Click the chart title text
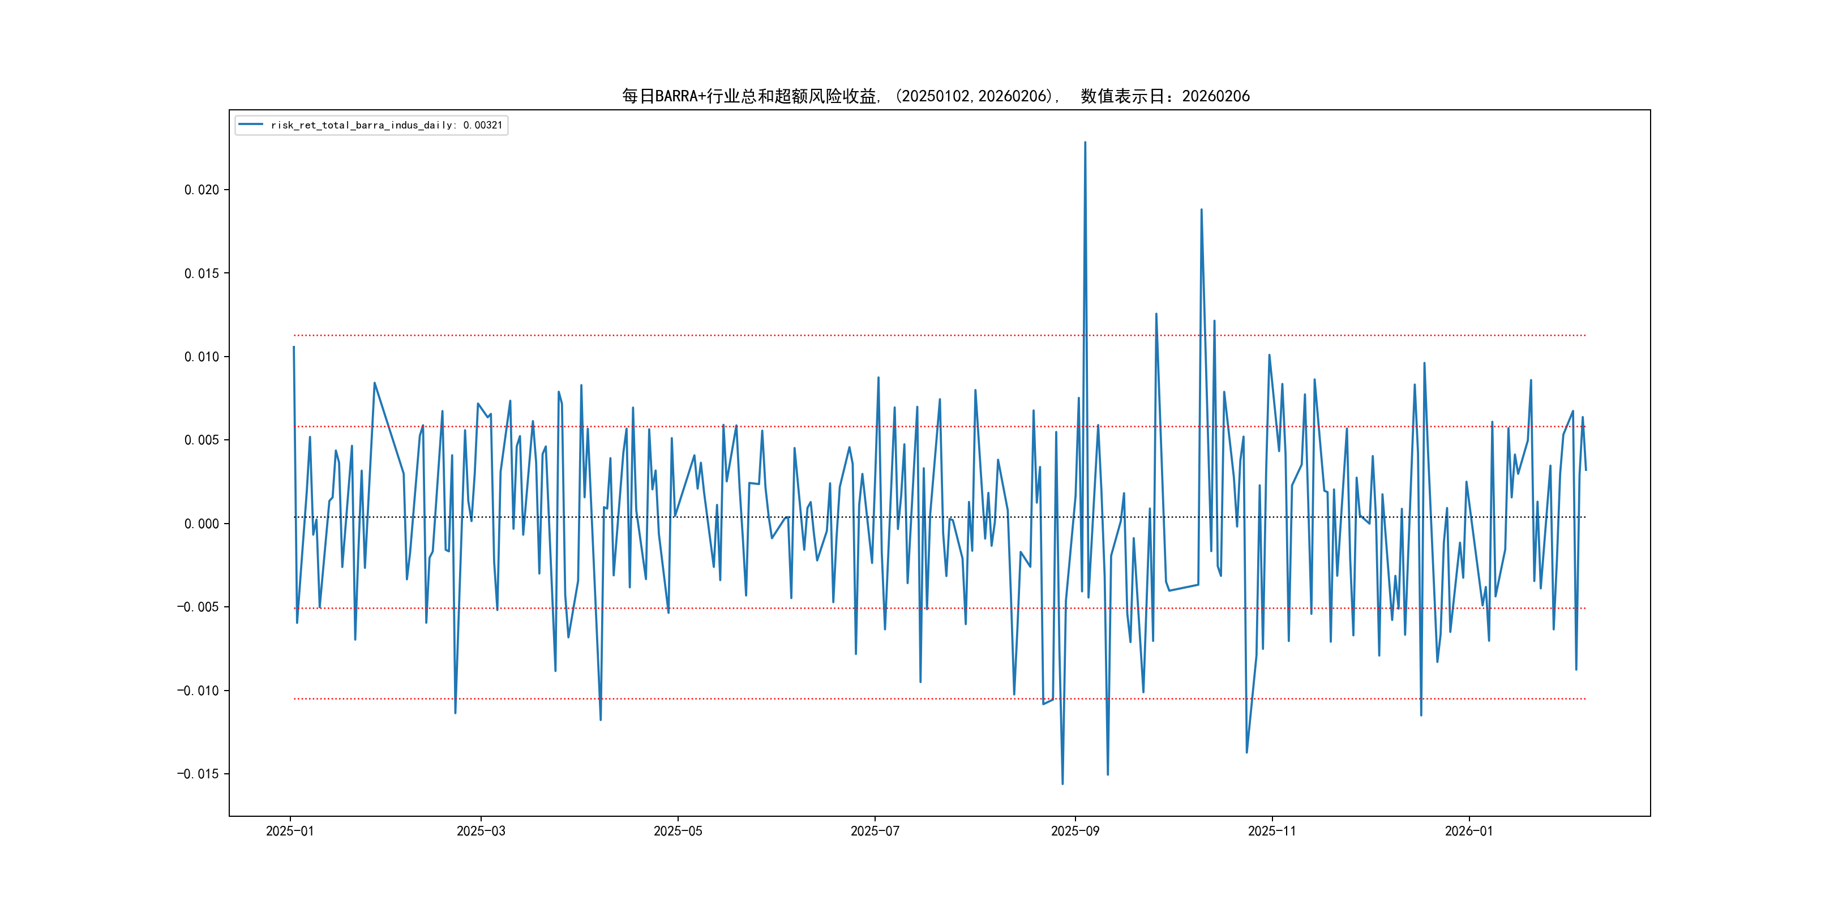The height and width of the screenshot is (917, 1834). pos(936,96)
